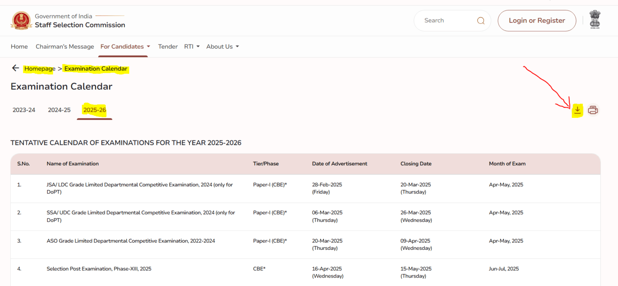
Task: Switch to the 2024-25 tab
Action: pyautogui.click(x=59, y=110)
